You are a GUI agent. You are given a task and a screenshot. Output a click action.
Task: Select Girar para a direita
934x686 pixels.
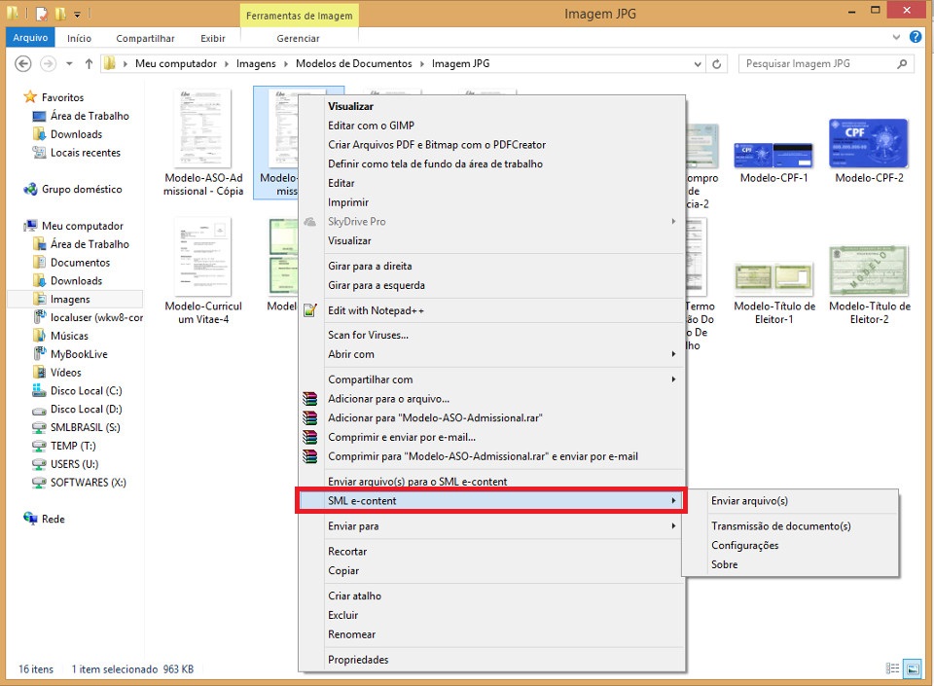(370, 266)
